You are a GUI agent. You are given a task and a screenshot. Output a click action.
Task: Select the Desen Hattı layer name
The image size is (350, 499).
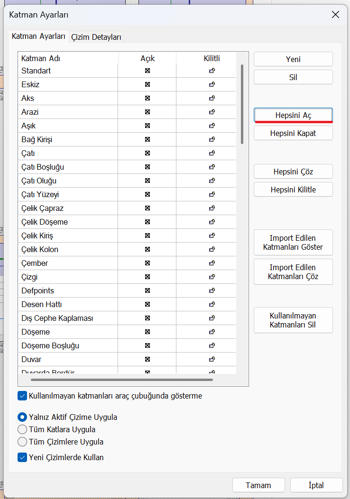click(41, 305)
